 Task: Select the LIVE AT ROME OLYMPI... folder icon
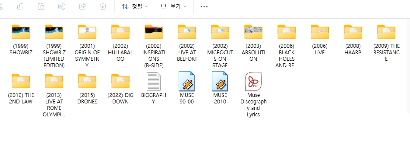click(54, 81)
